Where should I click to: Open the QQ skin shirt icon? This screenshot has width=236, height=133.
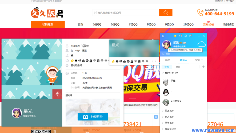coord(181,36)
